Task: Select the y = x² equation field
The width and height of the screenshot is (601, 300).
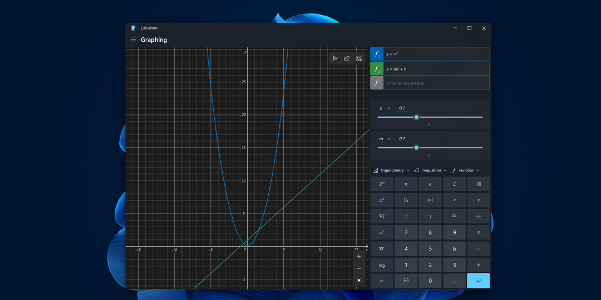Action: pos(436,54)
